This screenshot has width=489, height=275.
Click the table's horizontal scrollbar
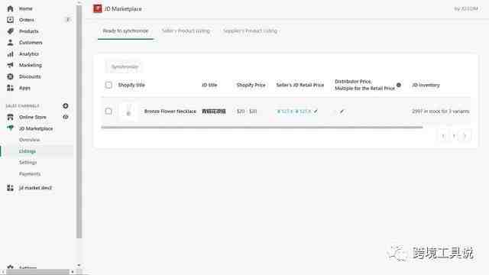click(262, 128)
